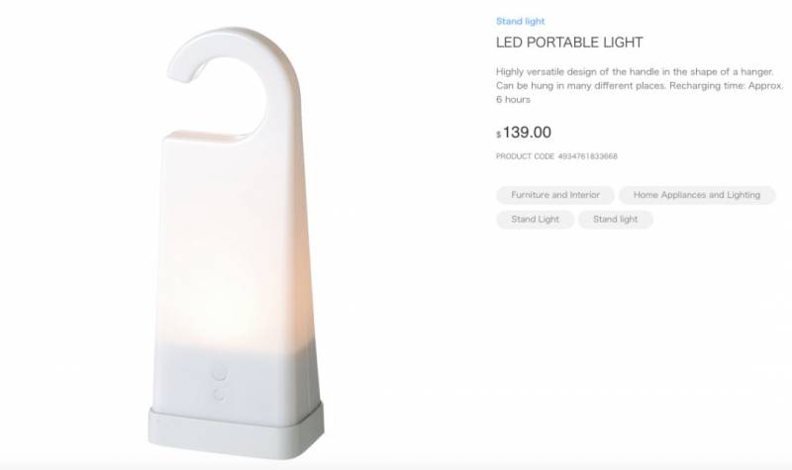Screen dimensions: 792x470
Task: Click the product description paragraph
Action: [640, 85]
